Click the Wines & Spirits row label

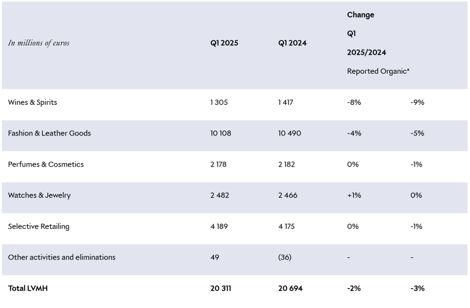click(33, 103)
